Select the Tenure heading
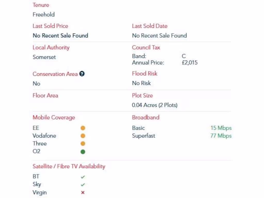Viewport: 264px width, 198px height. point(41,5)
